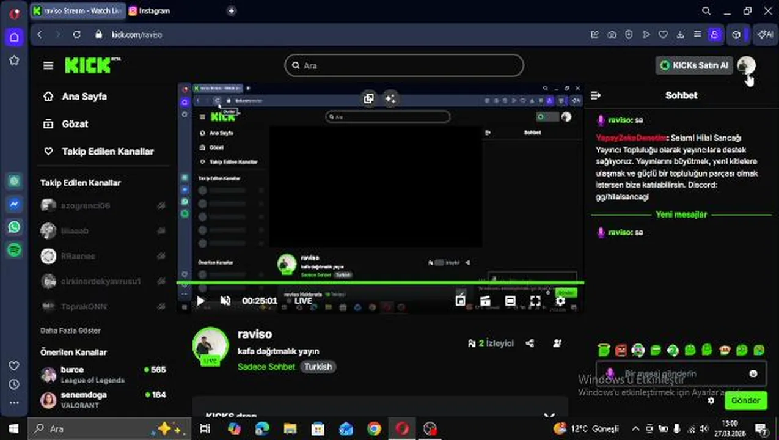Search tabs with the Opera magnifier
Image resolution: width=779 pixels, height=440 pixels.
(x=706, y=11)
